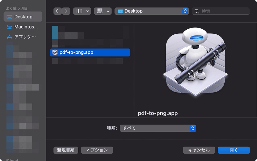
Task: Click the Desktop folder icon in path menu
Action: tap(120, 11)
